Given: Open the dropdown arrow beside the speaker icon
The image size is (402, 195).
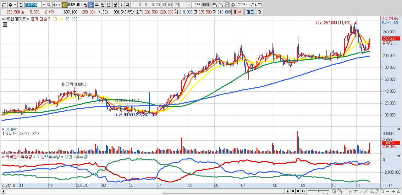Looking at the screenshot, I should point(59,5).
